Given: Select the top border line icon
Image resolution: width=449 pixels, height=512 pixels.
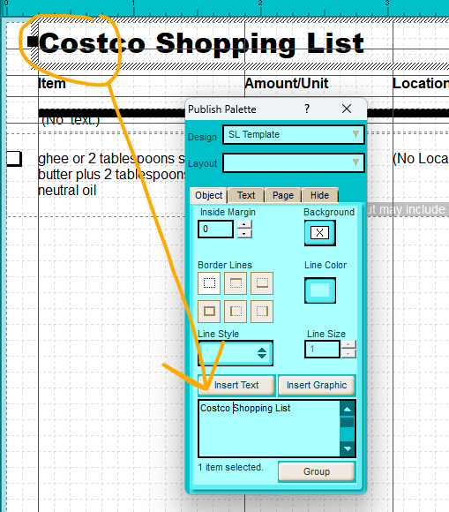Looking at the screenshot, I should tap(236, 283).
